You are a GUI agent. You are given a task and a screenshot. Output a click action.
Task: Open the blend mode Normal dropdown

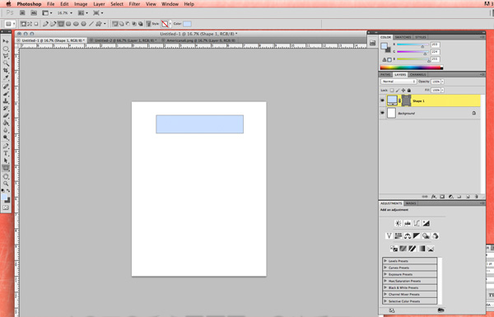(398, 82)
